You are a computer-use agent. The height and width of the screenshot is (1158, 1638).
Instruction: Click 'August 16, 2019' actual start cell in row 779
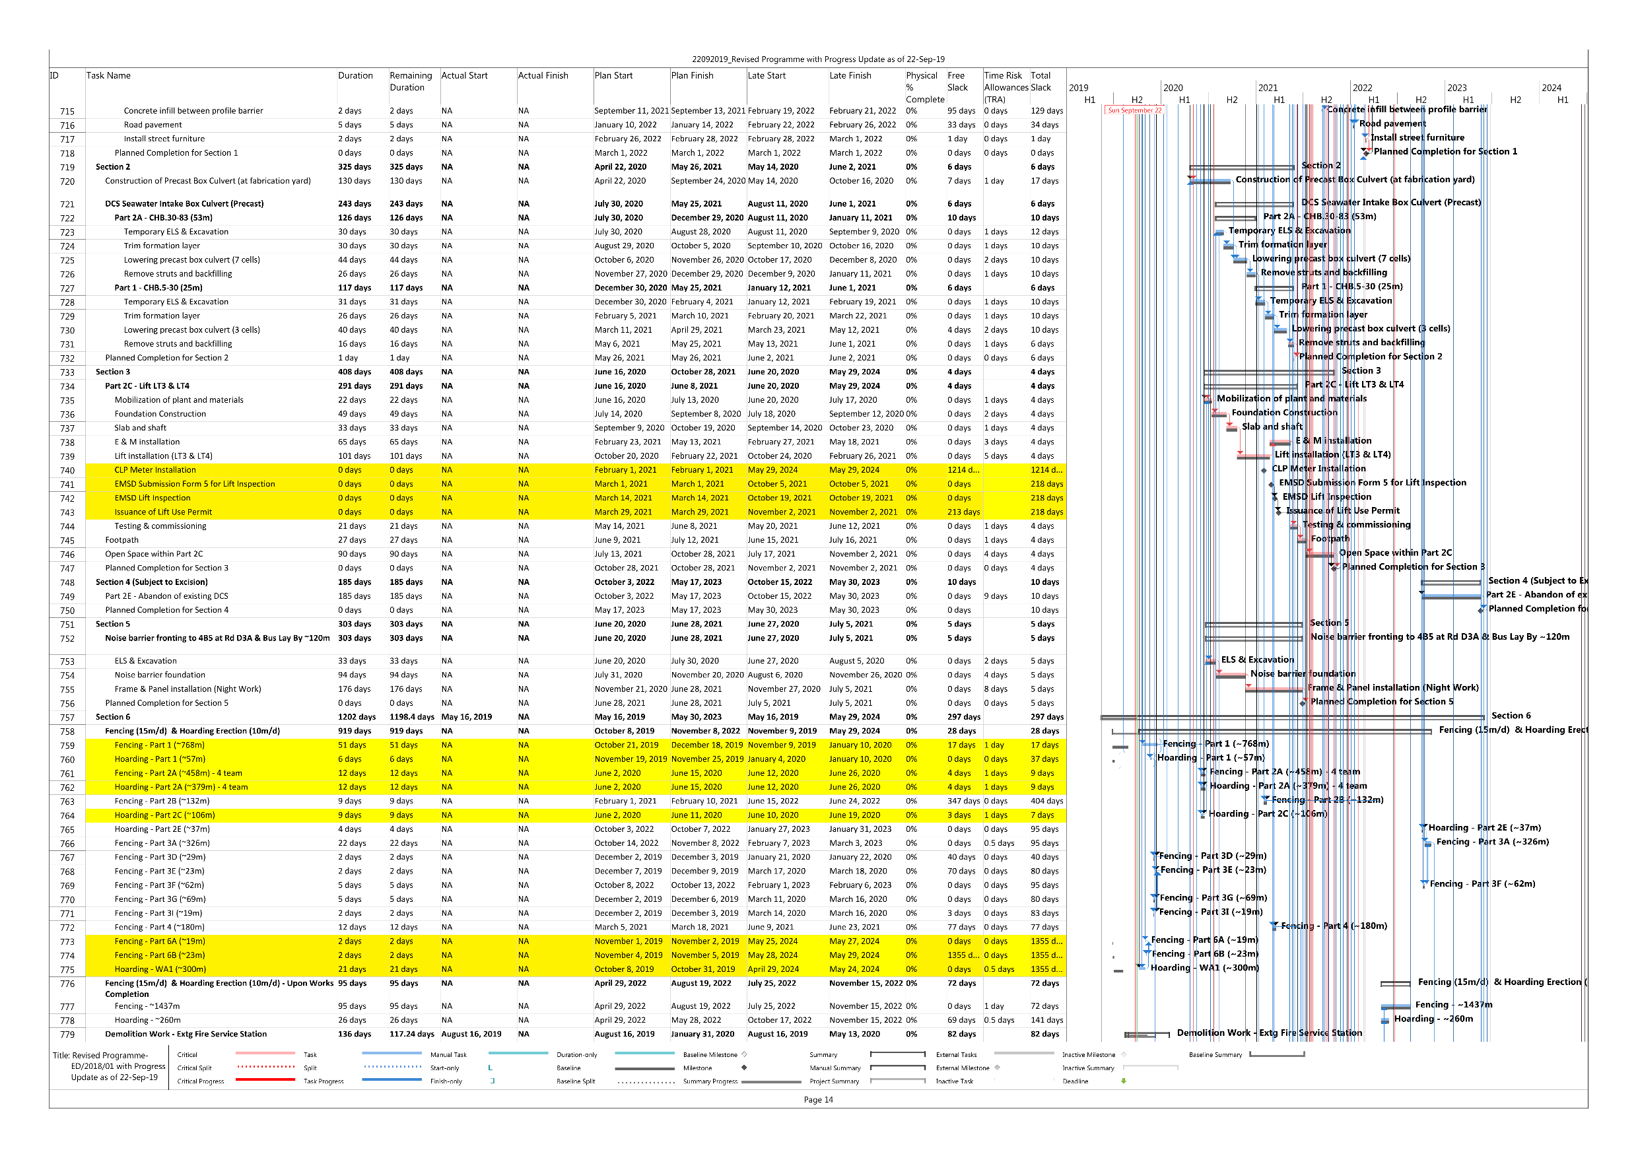[x=471, y=1034]
